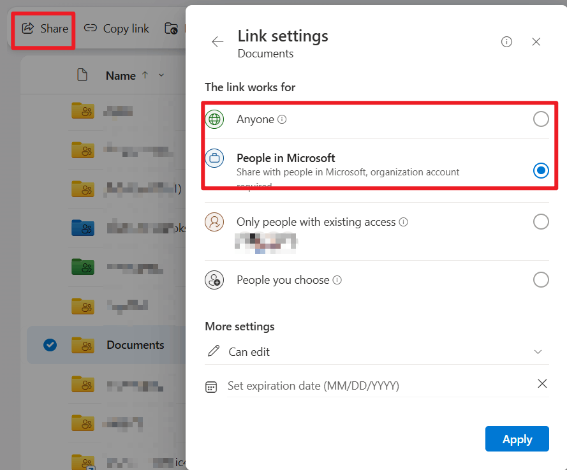Click the back arrow in Link settings

coord(217,41)
